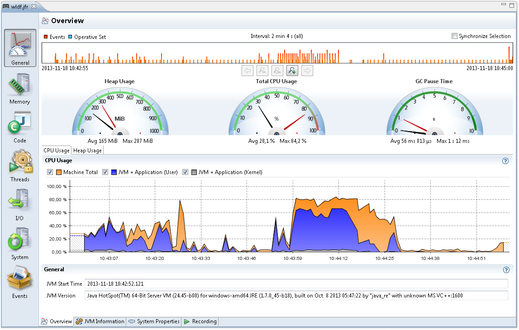Go to the I/O tab group
519x330 pixels.
[x=20, y=205]
